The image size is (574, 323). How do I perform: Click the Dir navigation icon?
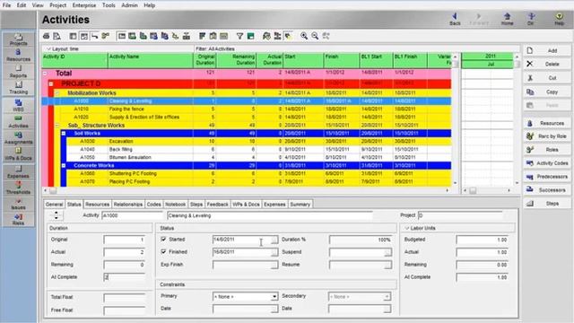click(x=531, y=19)
